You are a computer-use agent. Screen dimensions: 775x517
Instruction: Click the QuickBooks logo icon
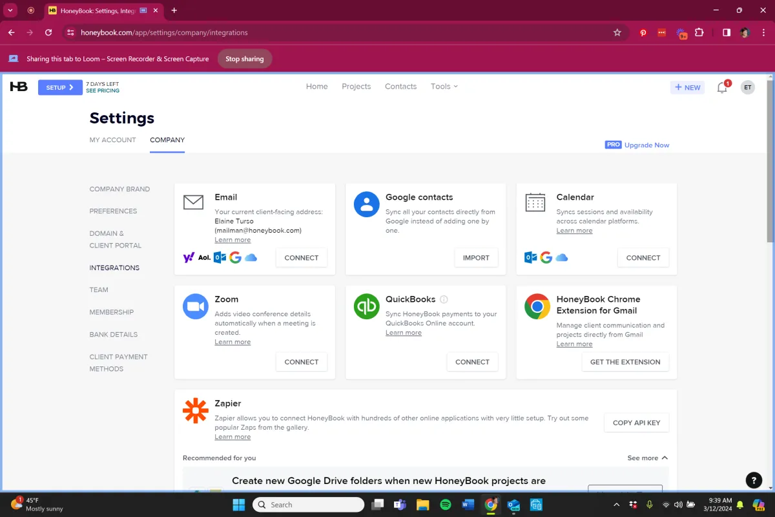click(367, 306)
